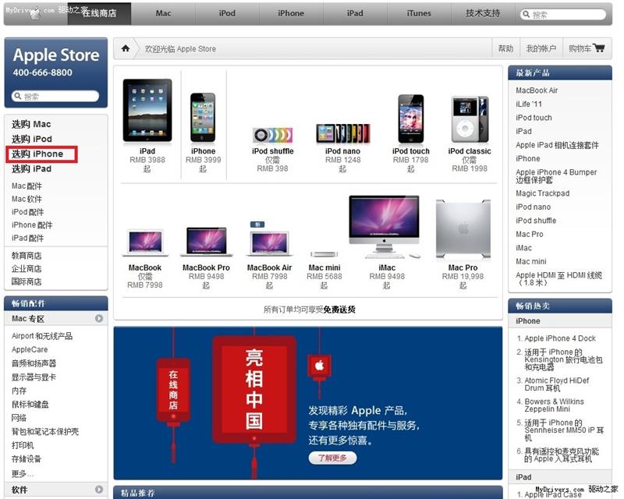624x499 pixels.
Task: Open the iPhone product image
Action: [x=203, y=118]
